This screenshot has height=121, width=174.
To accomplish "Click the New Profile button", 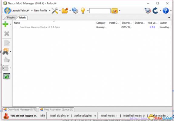I will tap(41, 11).
